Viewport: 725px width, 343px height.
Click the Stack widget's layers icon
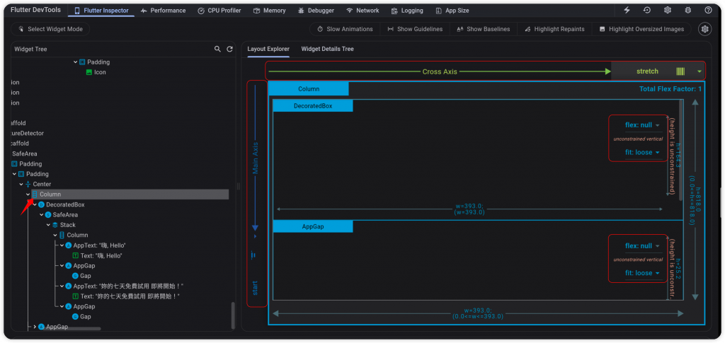(x=55, y=225)
